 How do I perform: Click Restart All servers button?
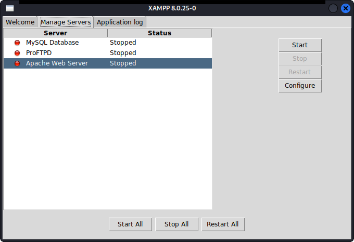[223, 224]
